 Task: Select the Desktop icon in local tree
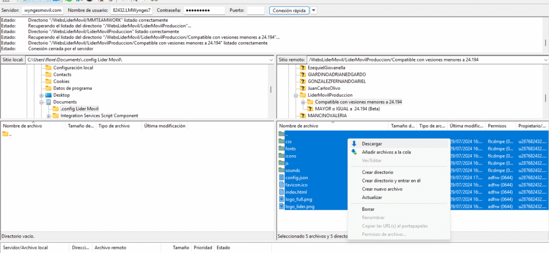48,95
